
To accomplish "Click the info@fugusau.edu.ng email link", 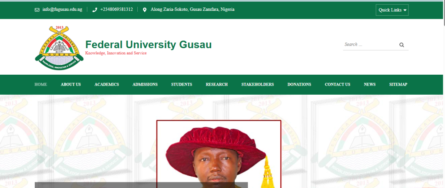I will click(x=62, y=10).
